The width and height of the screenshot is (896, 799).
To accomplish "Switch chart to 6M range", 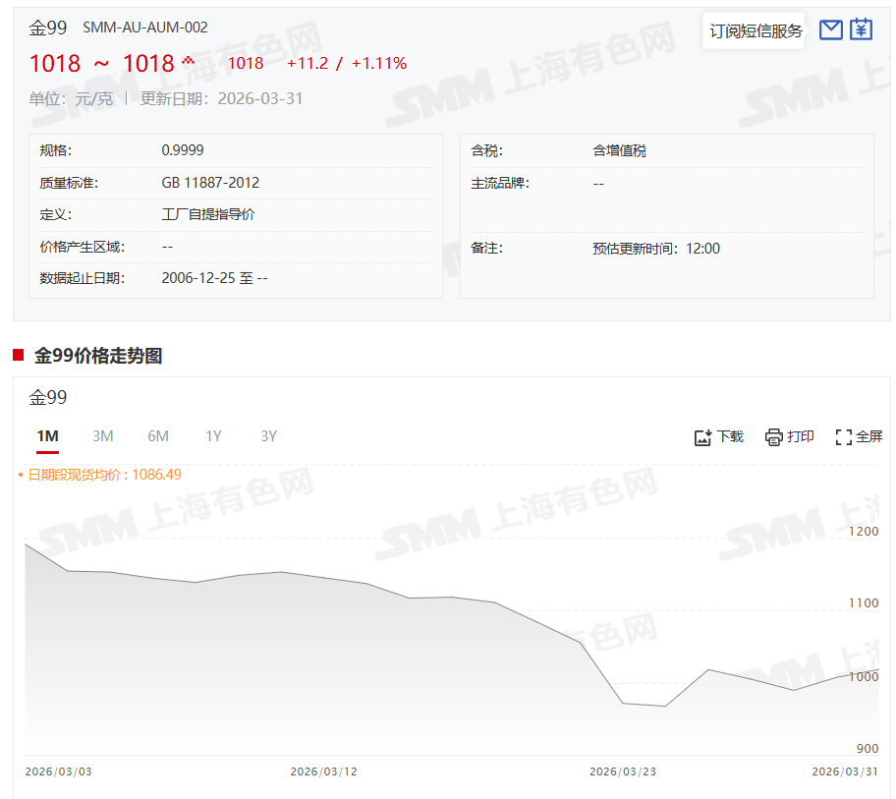I will 158,436.
